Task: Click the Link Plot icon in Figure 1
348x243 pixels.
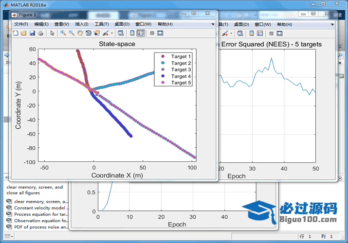Action: 121,33
